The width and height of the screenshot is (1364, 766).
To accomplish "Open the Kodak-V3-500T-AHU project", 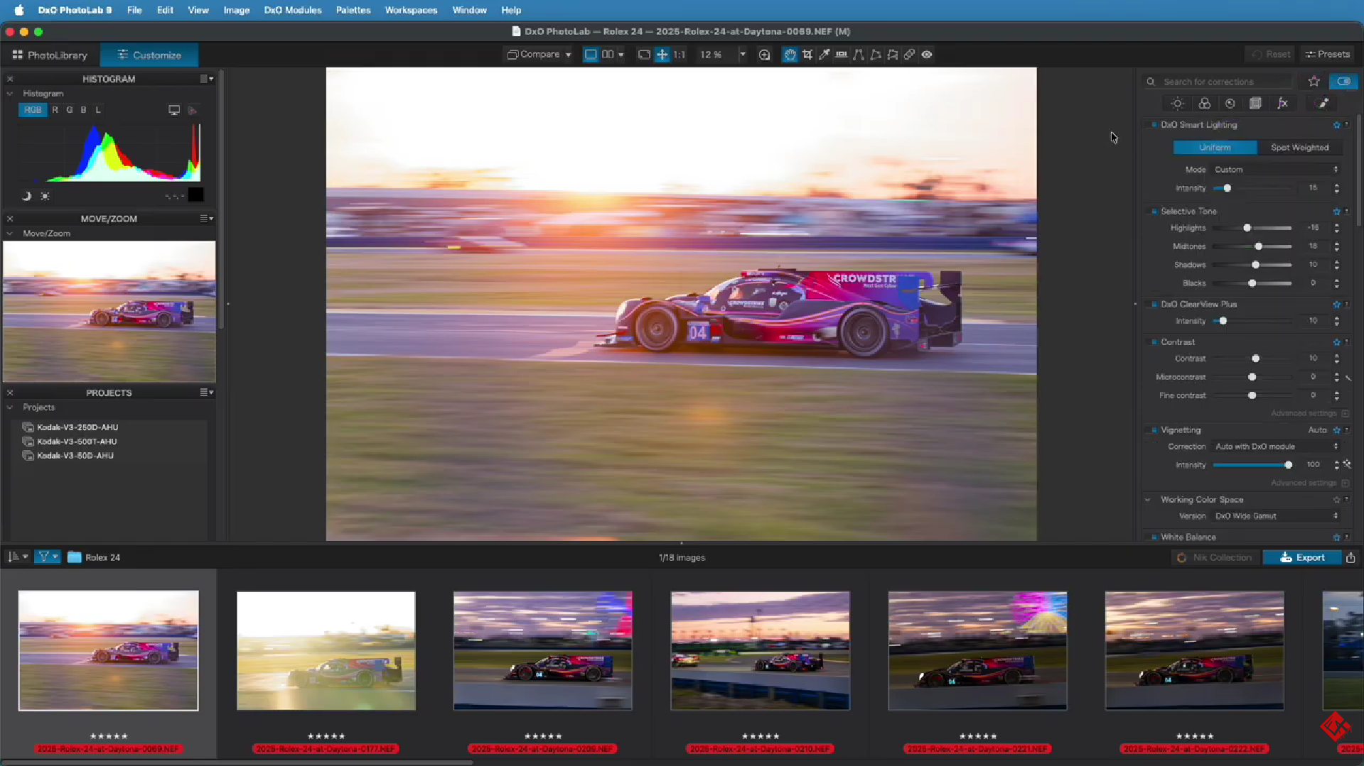I will tap(77, 442).
